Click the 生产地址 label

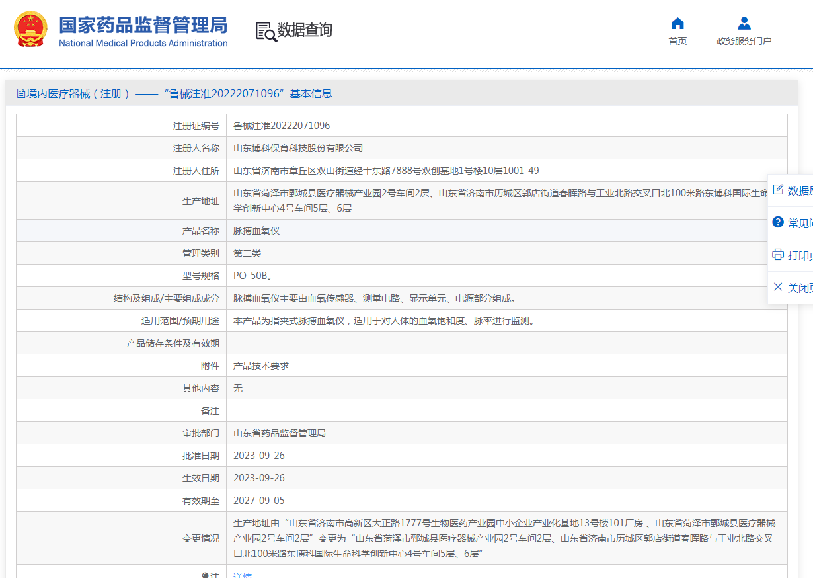pyautogui.click(x=201, y=201)
